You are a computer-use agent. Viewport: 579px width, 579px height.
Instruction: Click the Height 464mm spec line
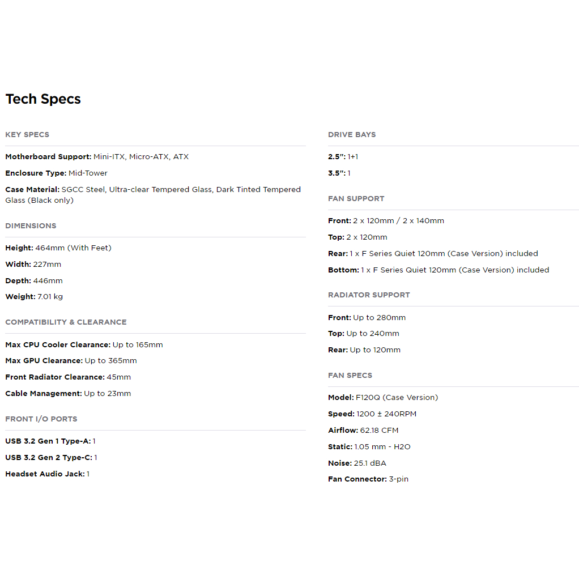(58, 248)
